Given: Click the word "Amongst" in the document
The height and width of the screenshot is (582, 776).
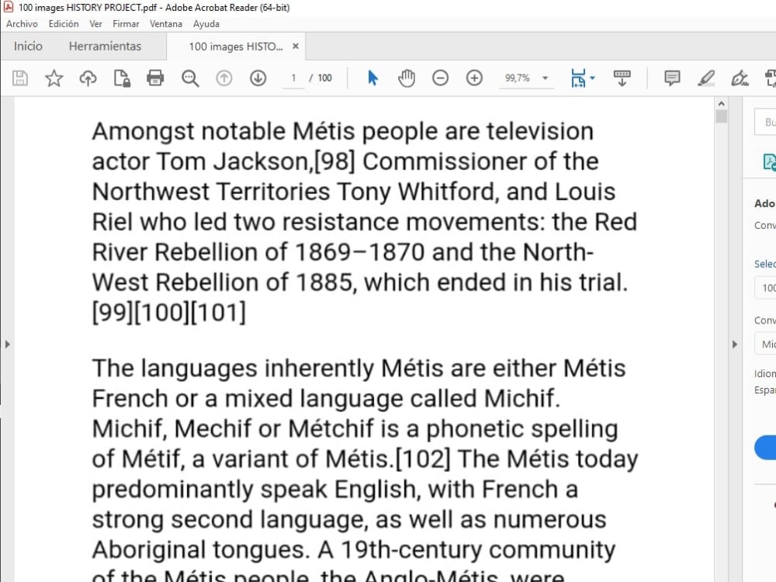Looking at the screenshot, I should tap(143, 132).
